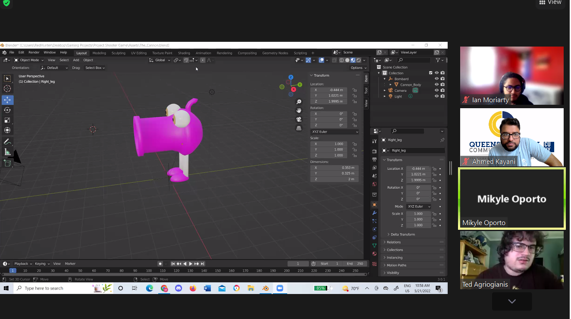
Task: Switch to Shading workspace tab
Action: coord(184,53)
